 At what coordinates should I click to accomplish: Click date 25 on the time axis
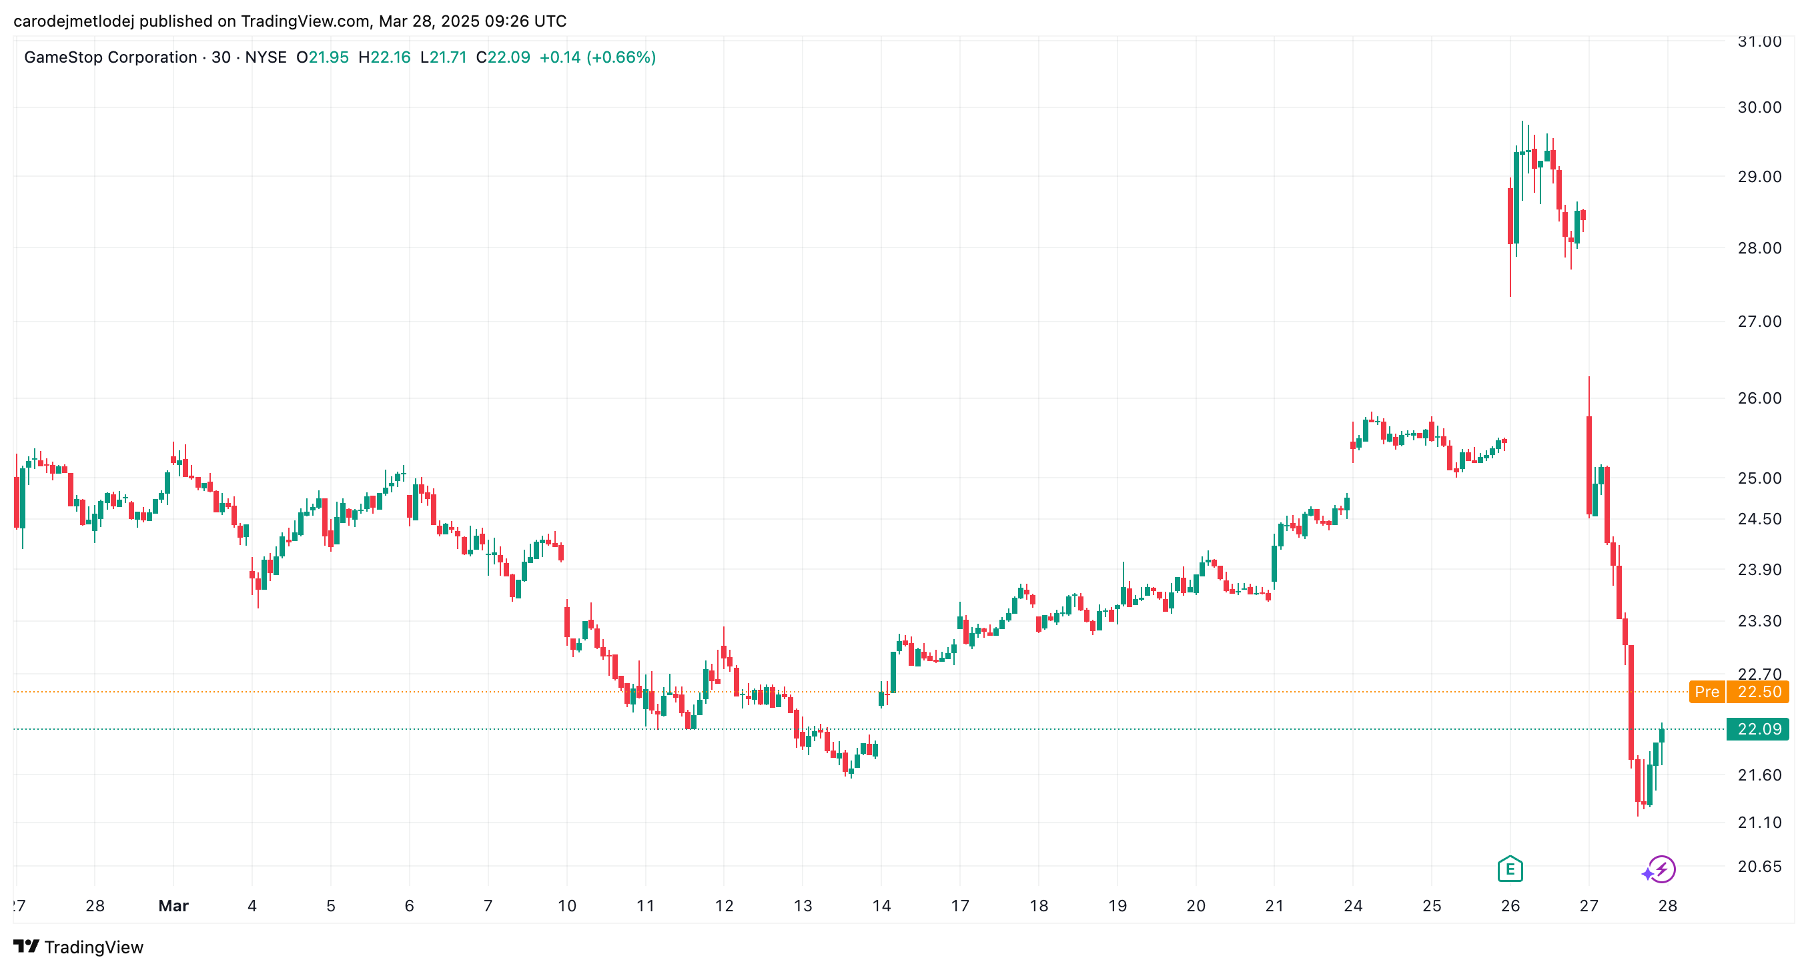pos(1432,905)
